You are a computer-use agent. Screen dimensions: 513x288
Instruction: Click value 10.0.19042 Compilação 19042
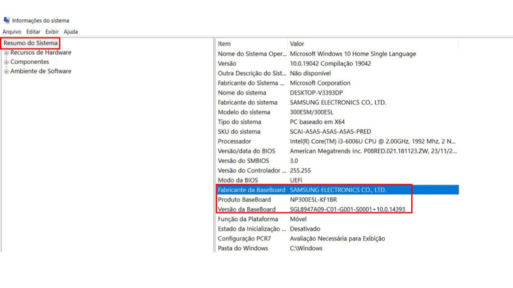[x=331, y=63]
